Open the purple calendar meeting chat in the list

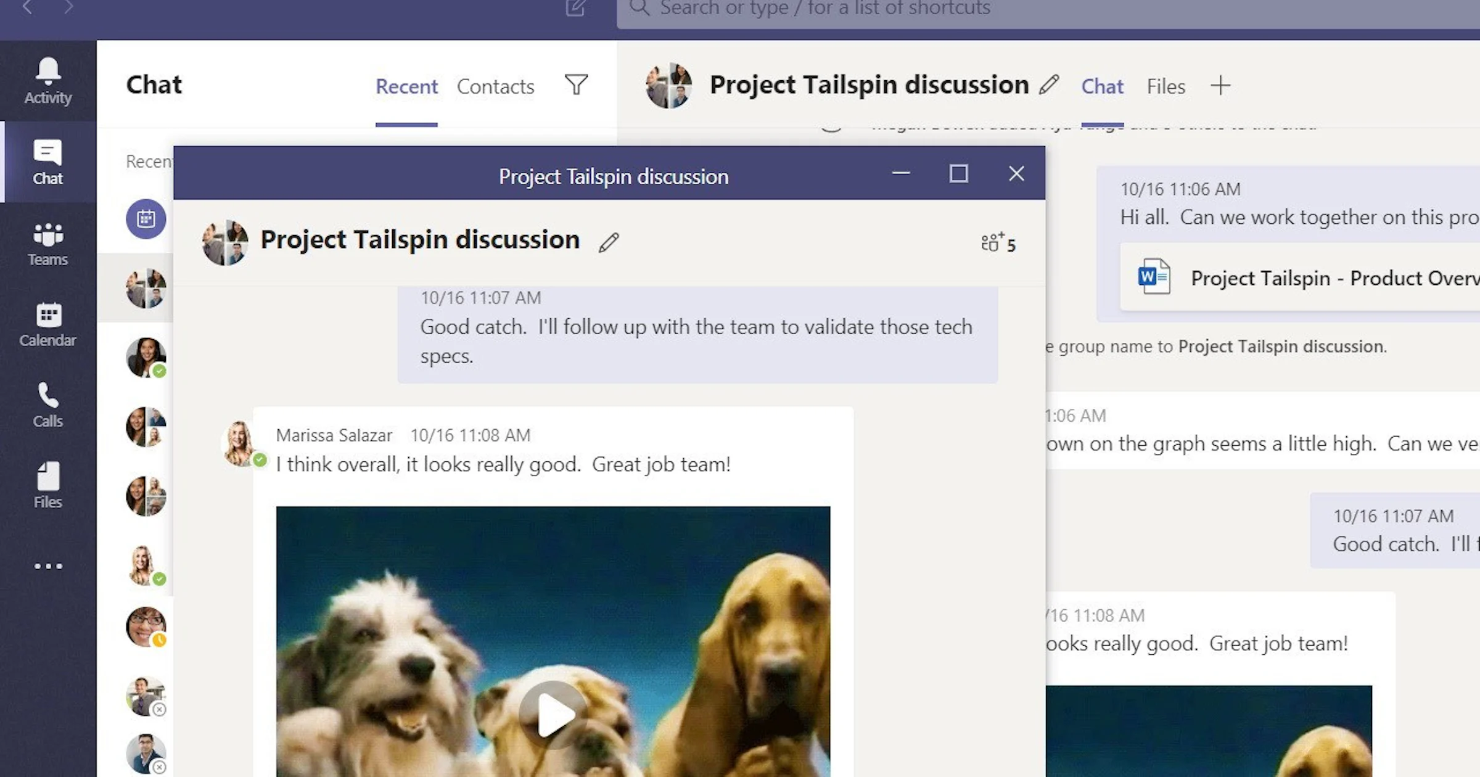(146, 219)
